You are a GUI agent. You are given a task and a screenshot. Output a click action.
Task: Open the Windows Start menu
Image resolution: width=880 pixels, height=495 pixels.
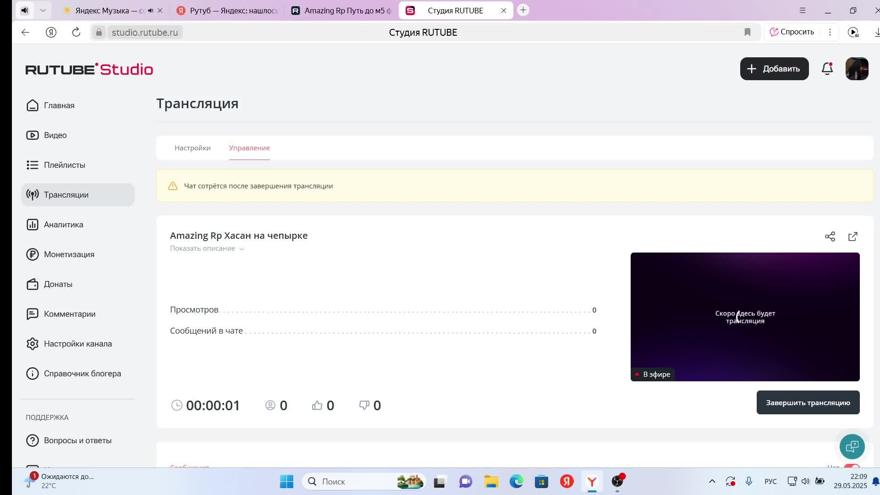pos(286,481)
